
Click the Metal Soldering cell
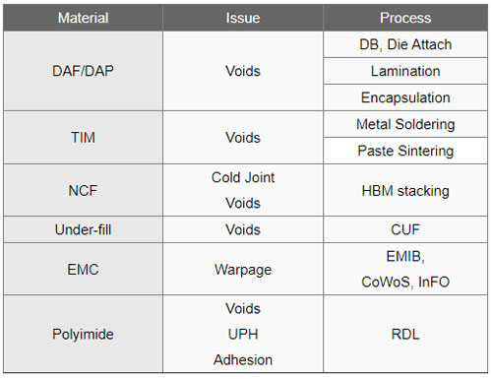click(x=405, y=124)
